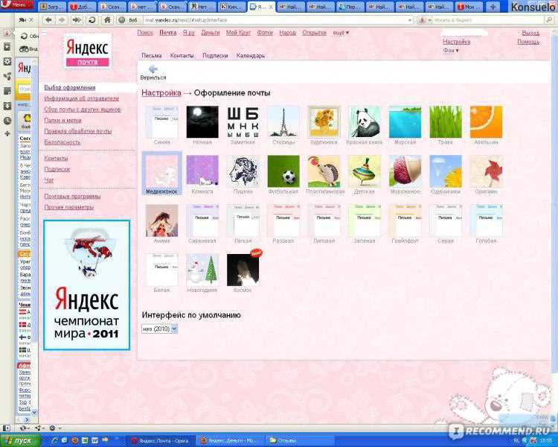Image resolution: width=558 pixels, height=447 pixels.
Task: Apply the Апельсин orange theme
Action: [486, 121]
